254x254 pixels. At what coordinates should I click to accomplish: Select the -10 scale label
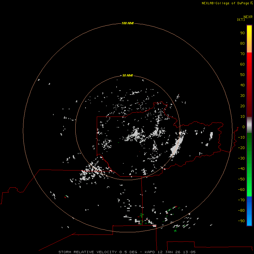click(241, 137)
